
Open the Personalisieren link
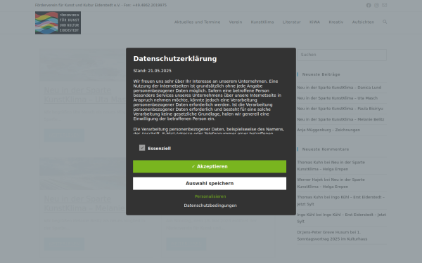point(210,196)
